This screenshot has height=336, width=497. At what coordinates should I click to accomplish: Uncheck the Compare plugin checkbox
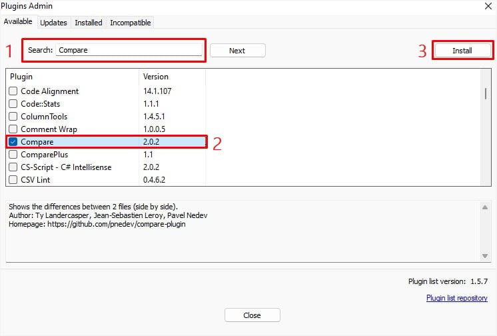pos(13,142)
